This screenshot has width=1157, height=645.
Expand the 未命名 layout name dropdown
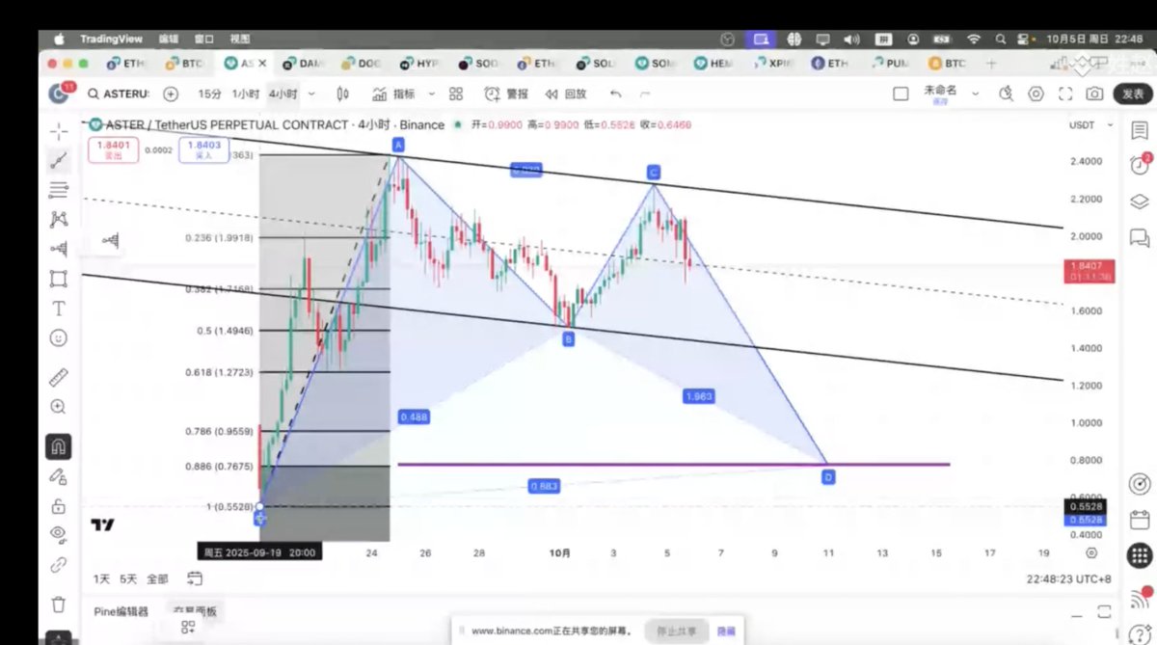coord(975,94)
